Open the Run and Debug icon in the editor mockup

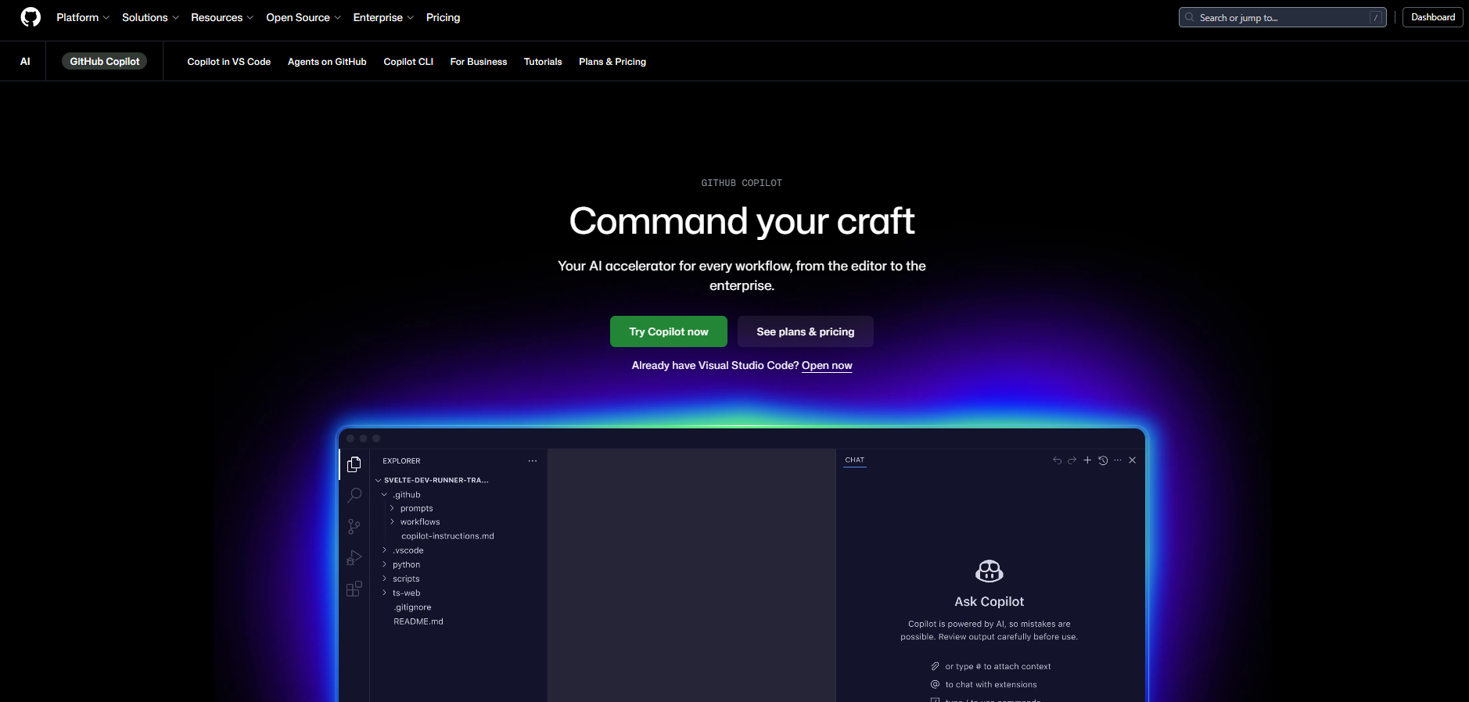pyautogui.click(x=354, y=557)
